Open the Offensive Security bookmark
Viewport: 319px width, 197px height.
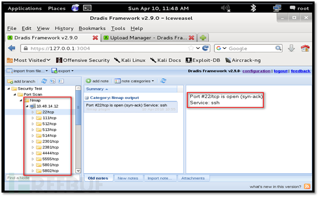pos(83,60)
